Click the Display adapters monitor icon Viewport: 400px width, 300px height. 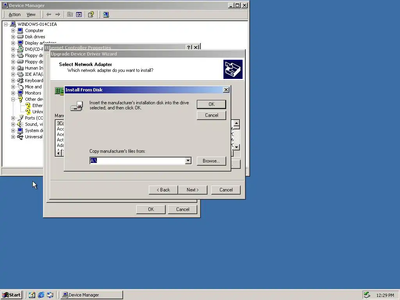[20, 43]
